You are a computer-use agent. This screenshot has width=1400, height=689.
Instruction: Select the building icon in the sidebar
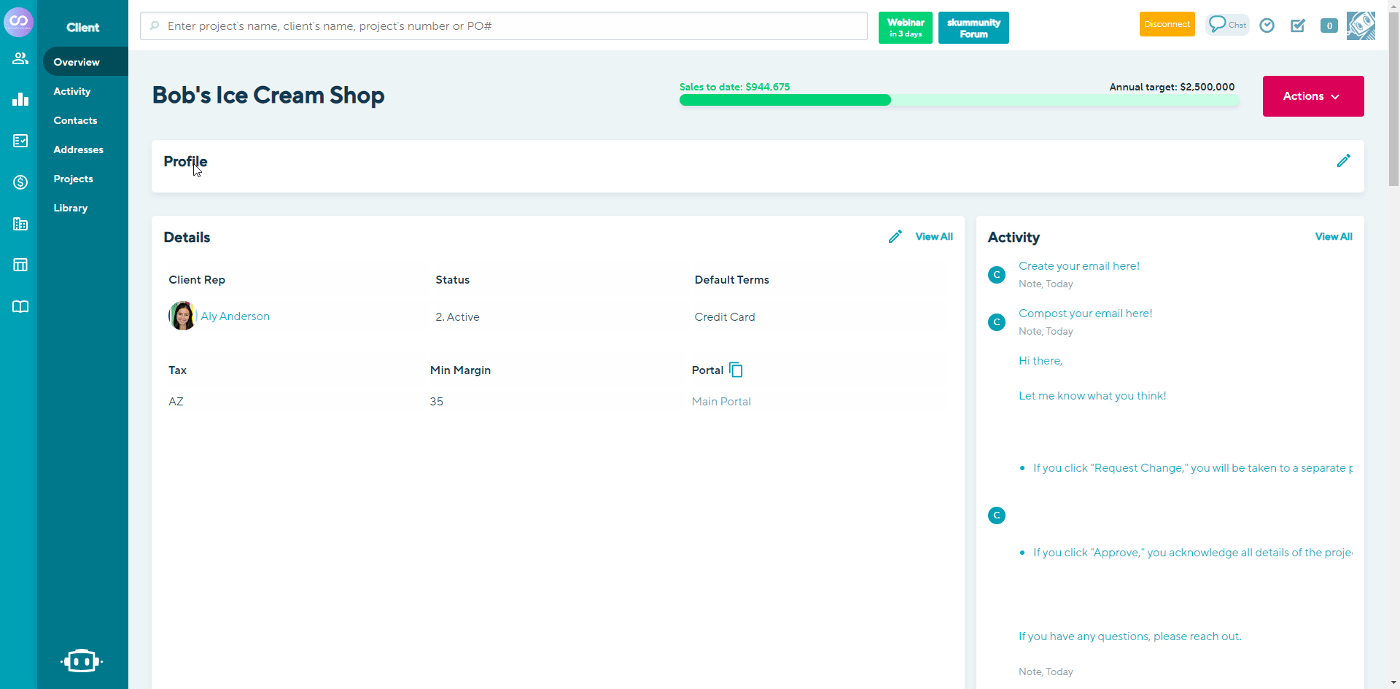(x=20, y=224)
